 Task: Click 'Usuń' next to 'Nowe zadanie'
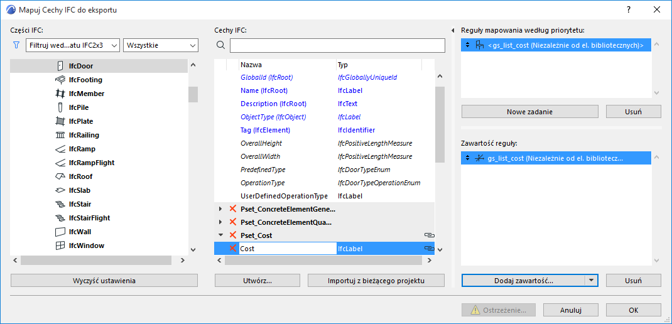pyautogui.click(x=634, y=111)
